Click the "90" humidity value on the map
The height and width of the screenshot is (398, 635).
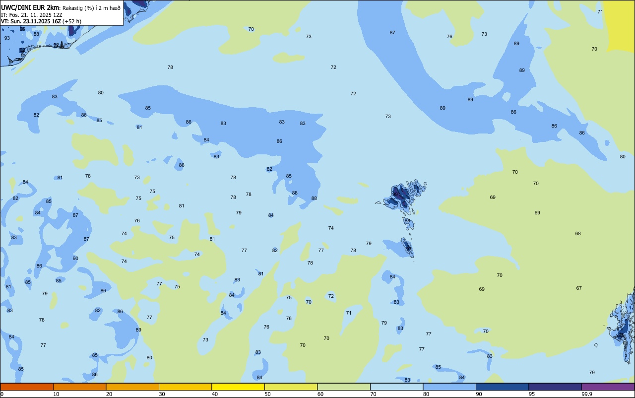click(x=75, y=258)
